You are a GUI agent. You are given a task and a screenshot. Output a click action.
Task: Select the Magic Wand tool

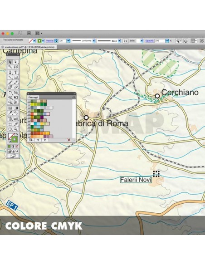tap(10, 67)
